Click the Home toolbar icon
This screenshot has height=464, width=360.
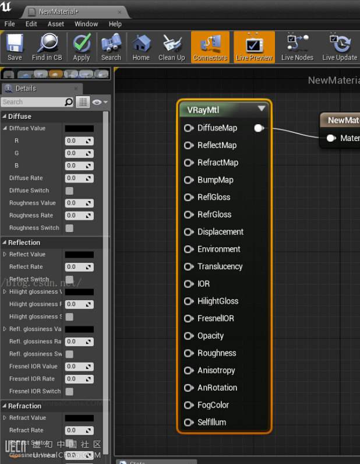pyautogui.click(x=141, y=46)
